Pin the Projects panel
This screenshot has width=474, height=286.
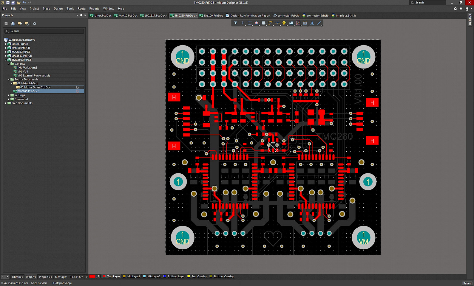[81, 15]
